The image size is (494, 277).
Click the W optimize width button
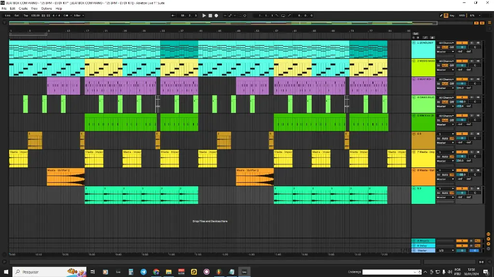tap(482, 23)
